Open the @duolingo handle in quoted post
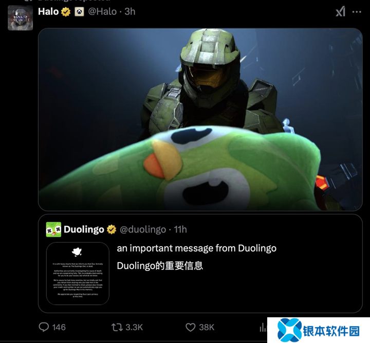The height and width of the screenshot is (343, 370). 143,229
